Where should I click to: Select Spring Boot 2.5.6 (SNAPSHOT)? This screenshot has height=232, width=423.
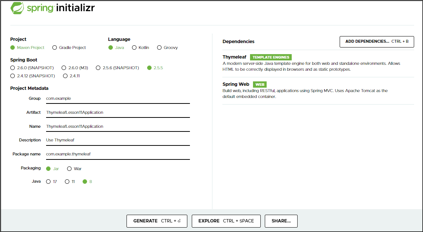click(x=98, y=68)
